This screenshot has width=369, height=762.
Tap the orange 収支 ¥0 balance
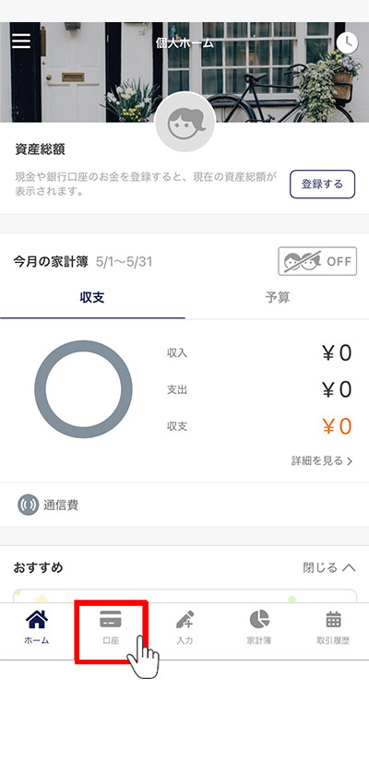coord(337,426)
